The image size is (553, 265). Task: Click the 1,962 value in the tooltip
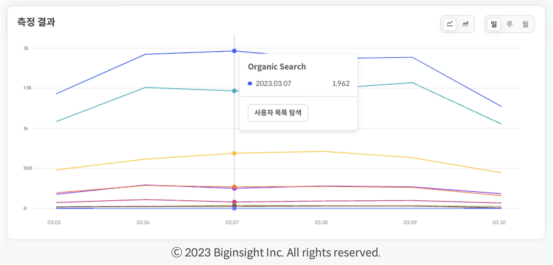point(341,83)
